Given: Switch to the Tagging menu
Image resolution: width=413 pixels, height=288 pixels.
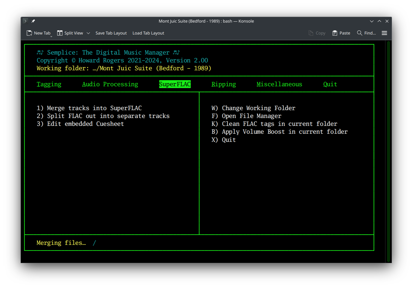Looking at the screenshot, I should coord(49,84).
